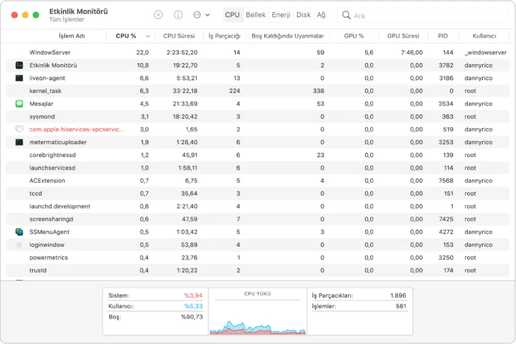Click the CPU Yükü graph
This screenshot has height=344, width=516.
pos(257,317)
